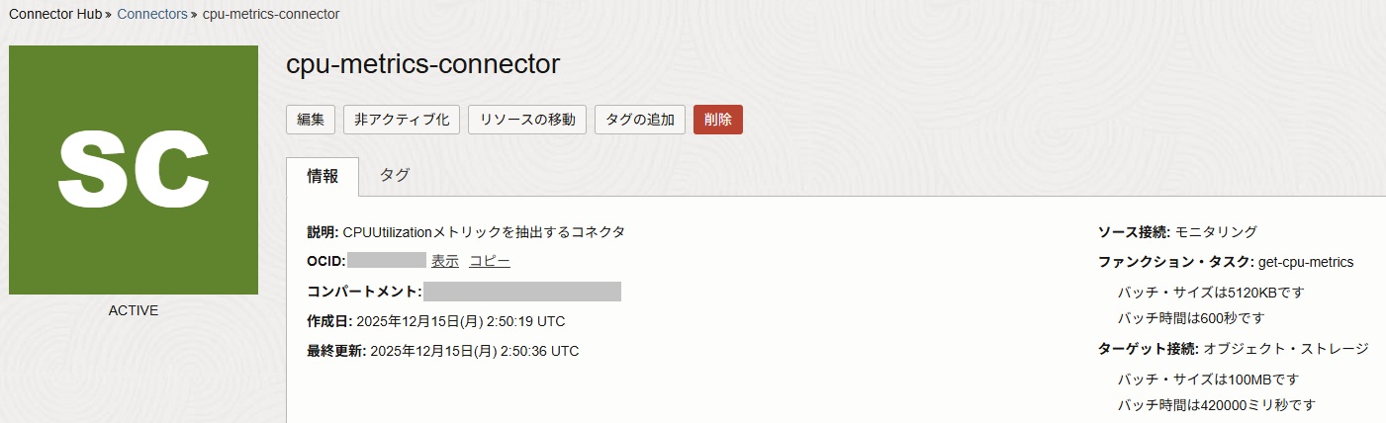Image resolution: width=1386 pixels, height=423 pixels.
Task: Click the タグの追加 button
Action: pos(640,120)
